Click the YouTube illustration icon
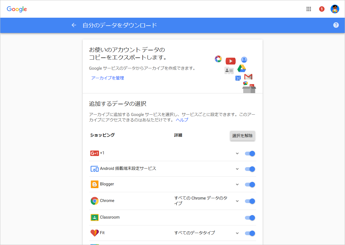 click(230, 61)
